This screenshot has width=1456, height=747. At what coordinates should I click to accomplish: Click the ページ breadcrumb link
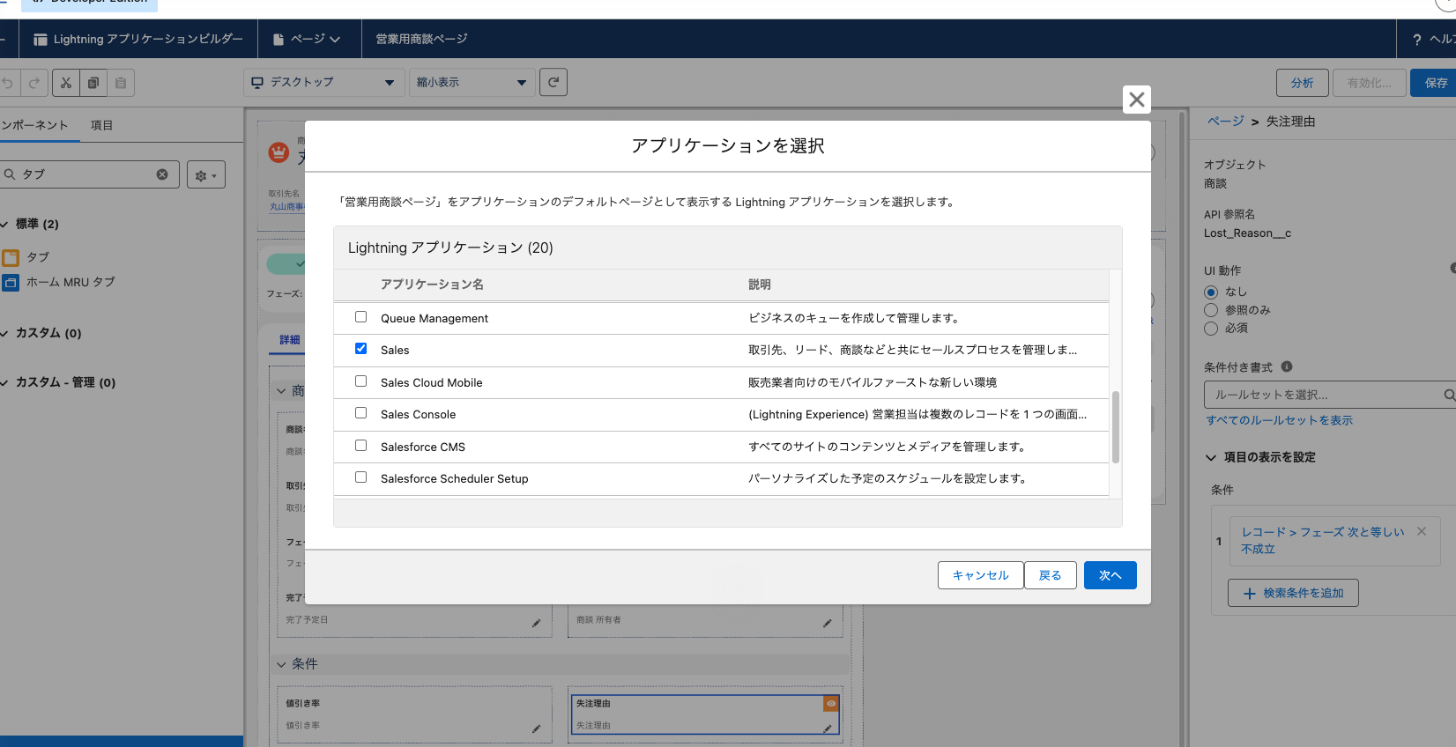[x=1225, y=122]
